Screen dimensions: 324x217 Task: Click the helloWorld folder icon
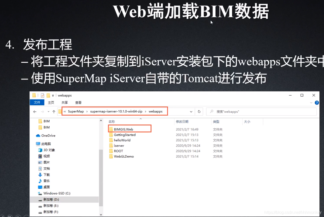(111, 140)
